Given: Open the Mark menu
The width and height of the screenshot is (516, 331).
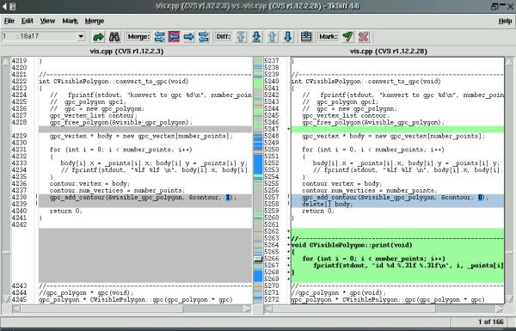Looking at the screenshot, I should tap(71, 21).
